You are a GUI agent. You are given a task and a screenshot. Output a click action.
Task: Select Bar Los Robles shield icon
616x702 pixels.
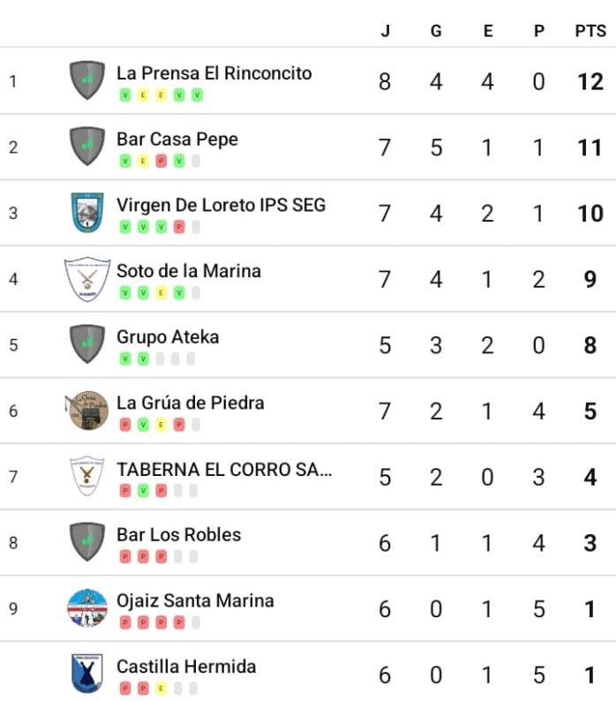point(87,541)
